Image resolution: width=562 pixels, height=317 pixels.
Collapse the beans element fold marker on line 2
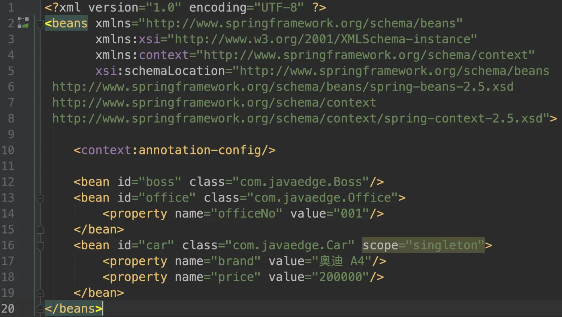click(40, 25)
